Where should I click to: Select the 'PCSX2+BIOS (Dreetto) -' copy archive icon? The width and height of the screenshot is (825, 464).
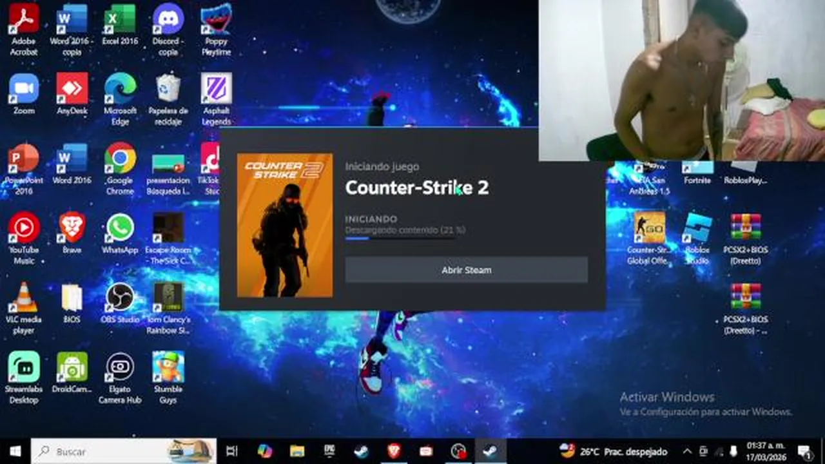(746, 308)
